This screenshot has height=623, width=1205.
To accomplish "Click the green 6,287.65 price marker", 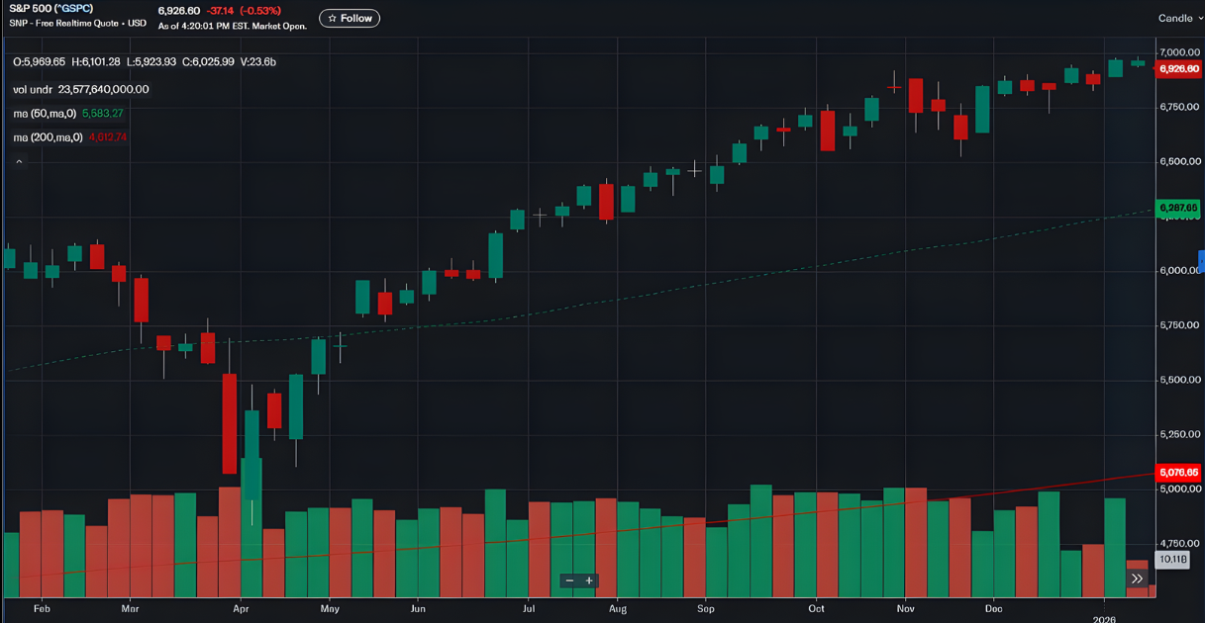I will (x=1178, y=209).
